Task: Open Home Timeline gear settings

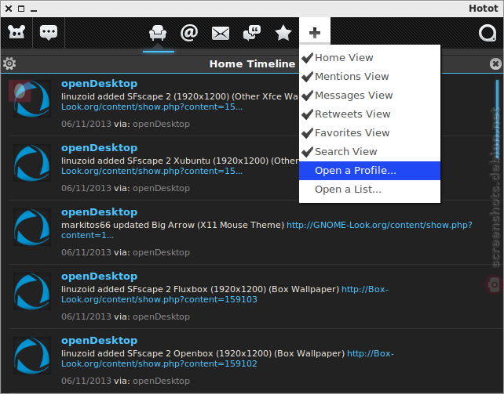Action: pos(9,63)
